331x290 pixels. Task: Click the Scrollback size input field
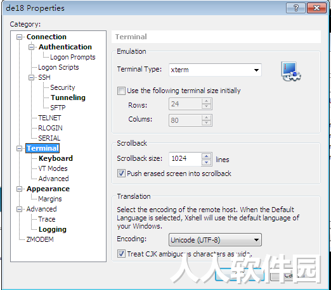pos(185,159)
